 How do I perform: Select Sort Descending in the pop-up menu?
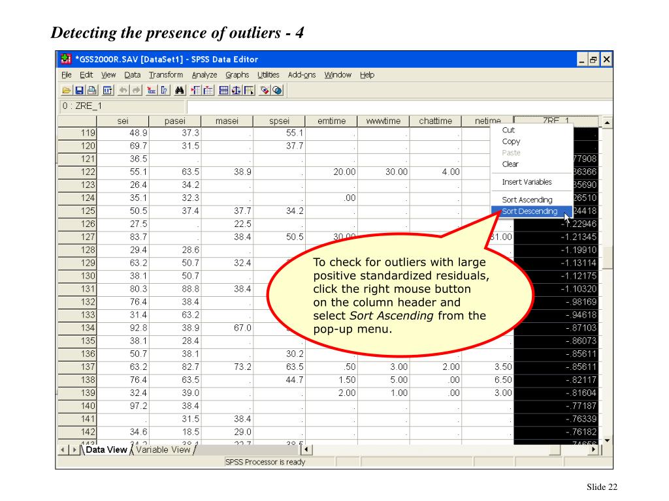[532, 211]
